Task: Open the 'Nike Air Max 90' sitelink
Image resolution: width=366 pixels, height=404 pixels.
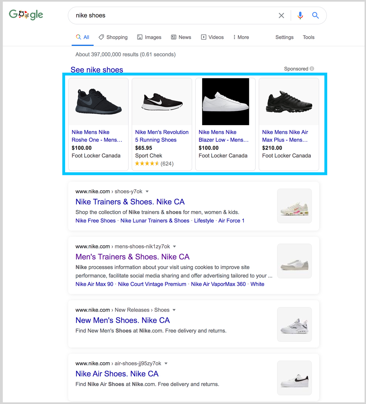Action: pyautogui.click(x=94, y=284)
